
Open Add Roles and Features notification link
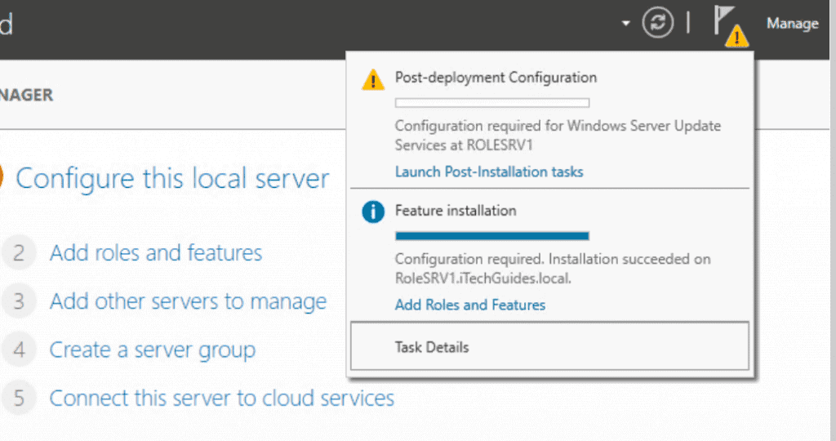(469, 305)
